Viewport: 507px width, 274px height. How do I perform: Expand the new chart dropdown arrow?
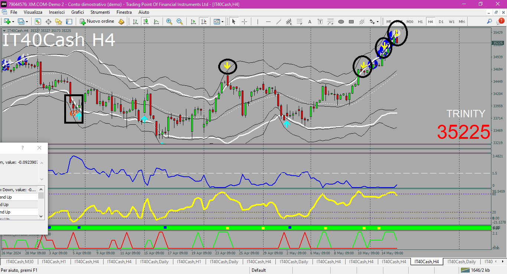(x=13, y=22)
